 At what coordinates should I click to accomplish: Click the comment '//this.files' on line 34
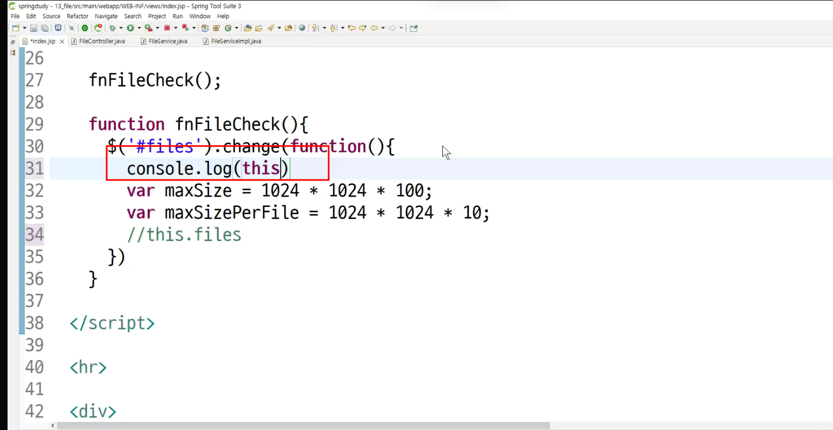pos(184,235)
